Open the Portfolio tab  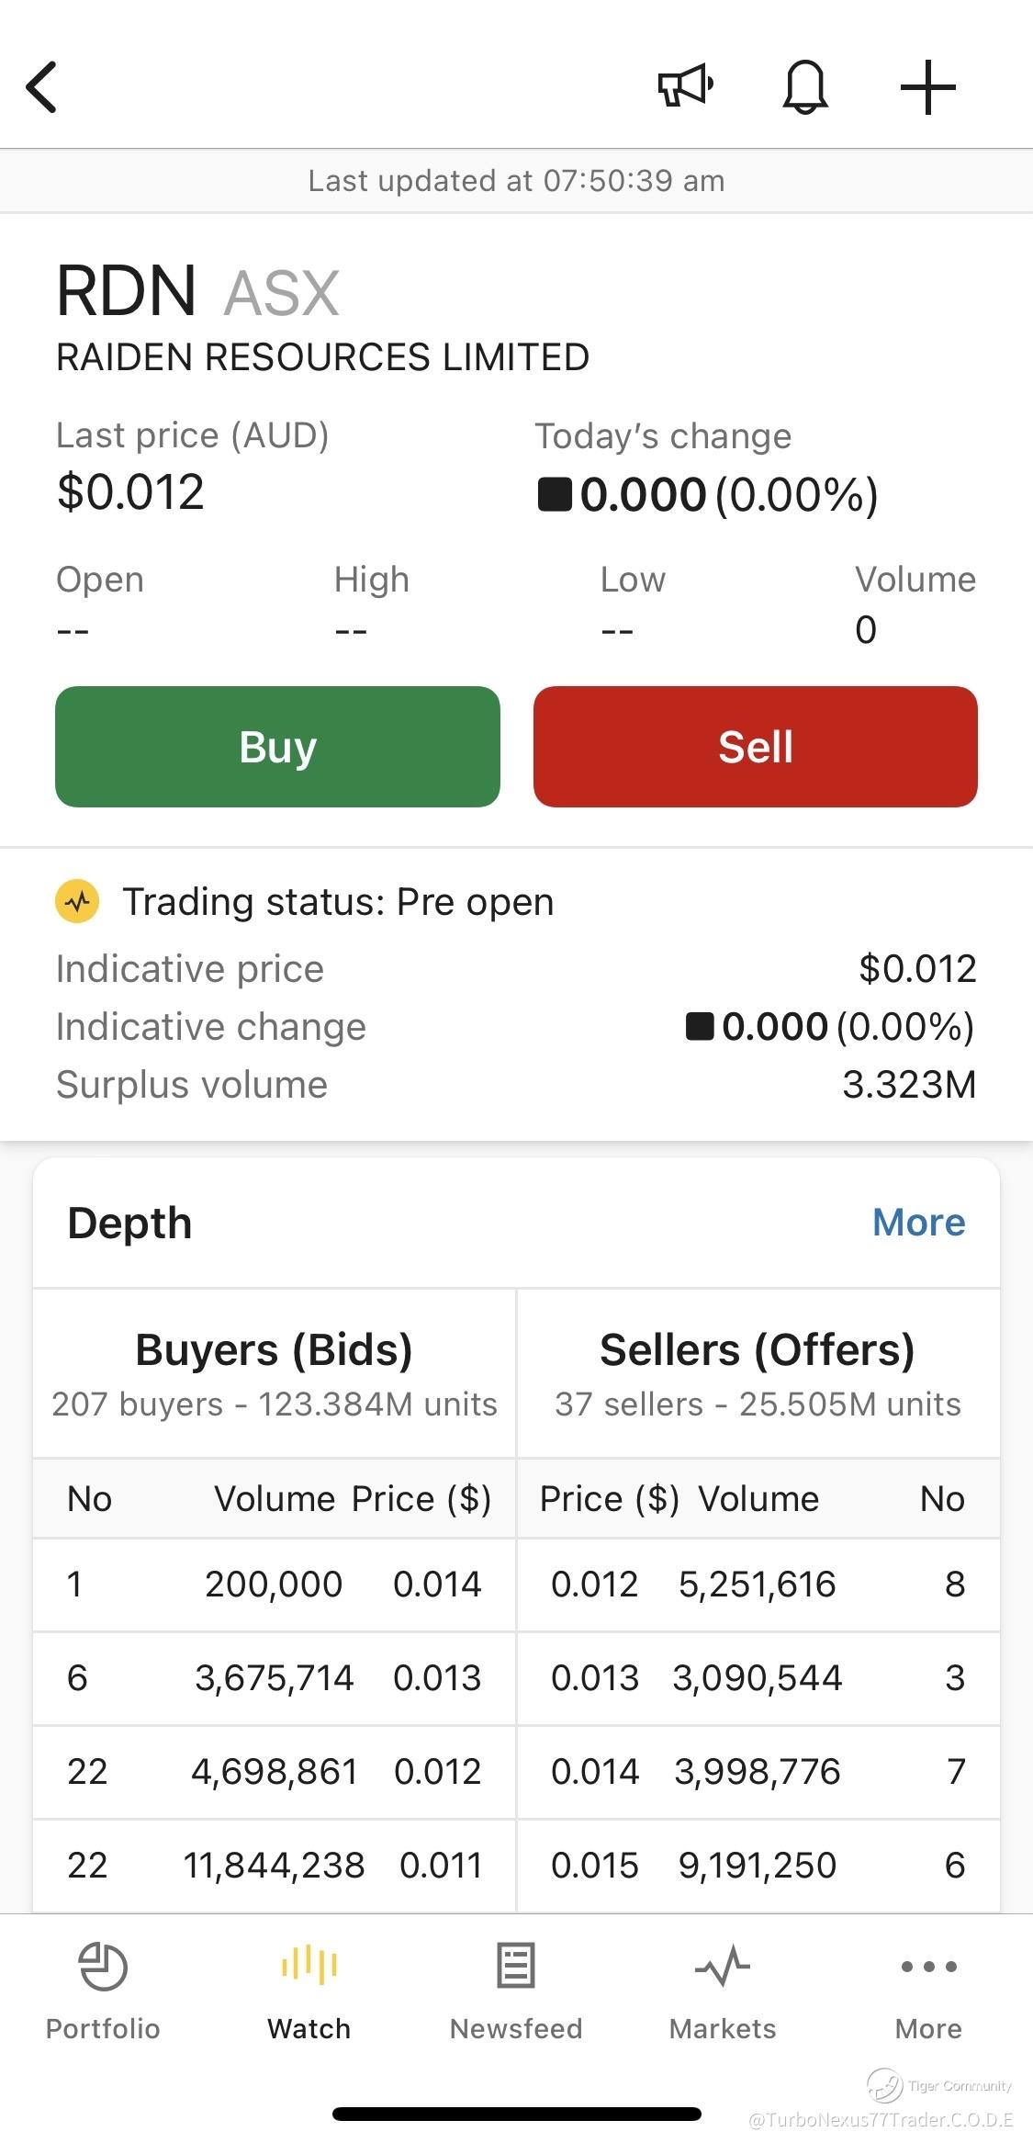tap(103, 1989)
